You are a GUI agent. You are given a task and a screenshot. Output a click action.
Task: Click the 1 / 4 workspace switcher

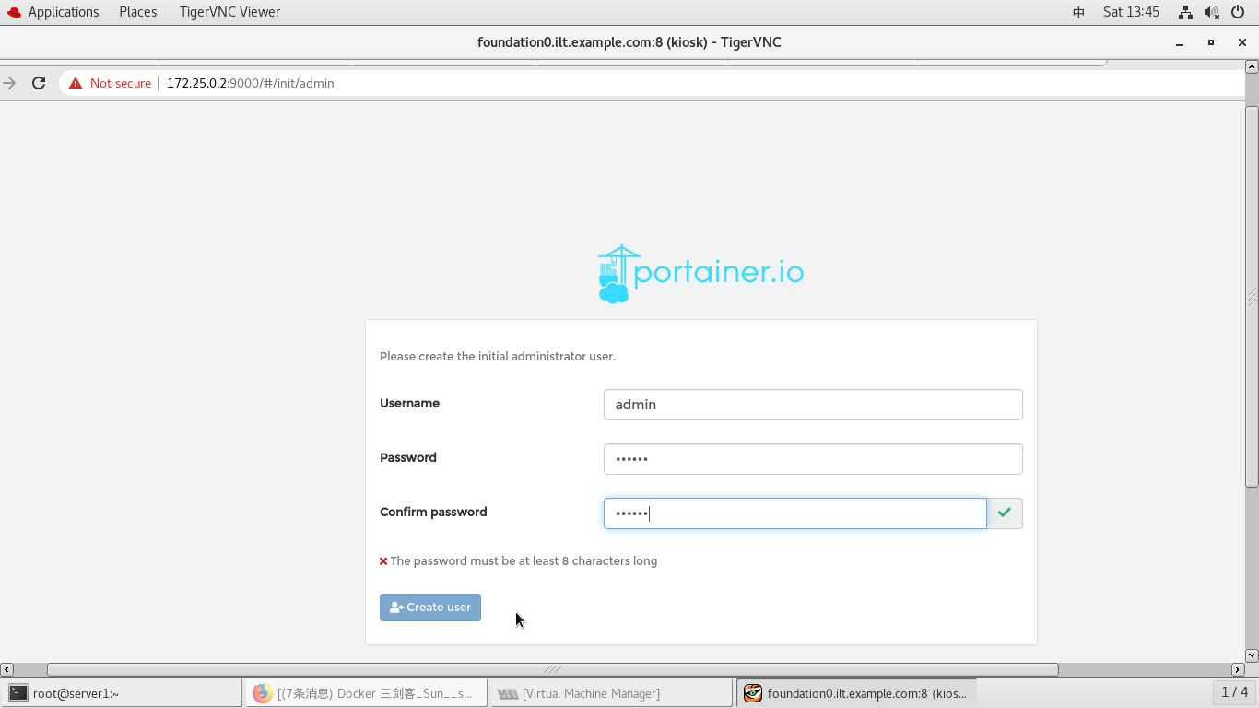[x=1234, y=692]
